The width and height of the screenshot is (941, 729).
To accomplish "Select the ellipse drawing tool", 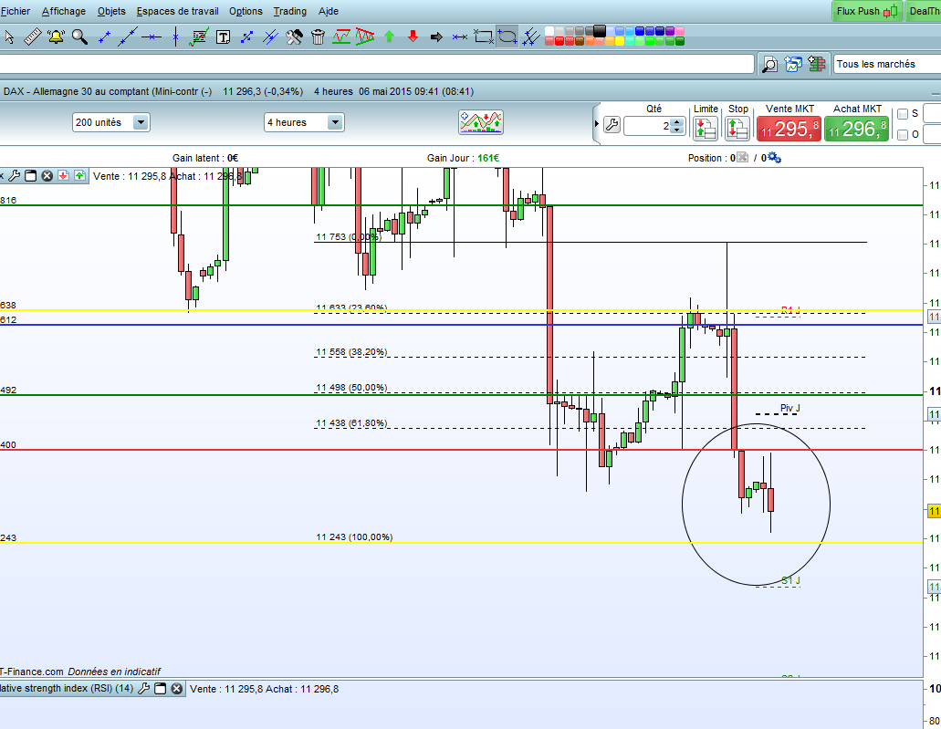I will pyautogui.click(x=507, y=37).
